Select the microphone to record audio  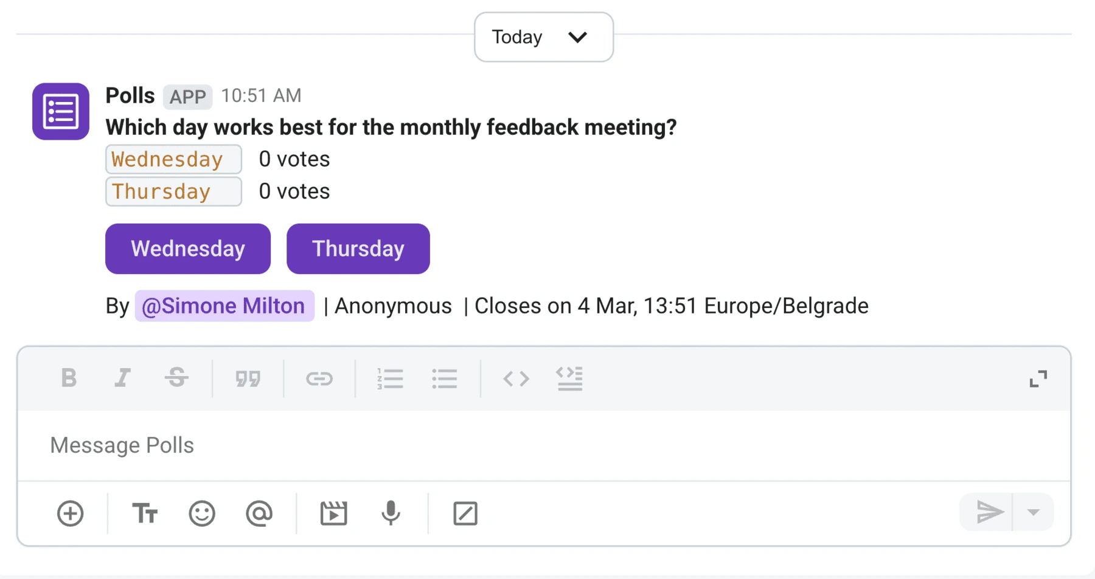[390, 513]
